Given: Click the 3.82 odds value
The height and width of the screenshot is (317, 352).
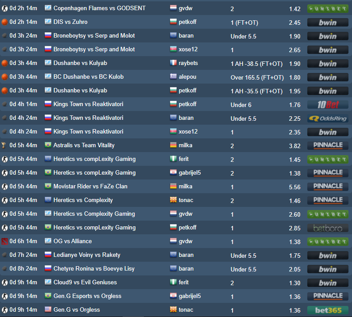Looking at the screenshot, I should point(294,146).
